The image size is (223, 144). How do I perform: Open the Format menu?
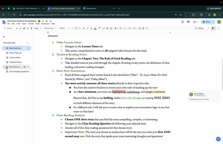click(x=31, y=24)
